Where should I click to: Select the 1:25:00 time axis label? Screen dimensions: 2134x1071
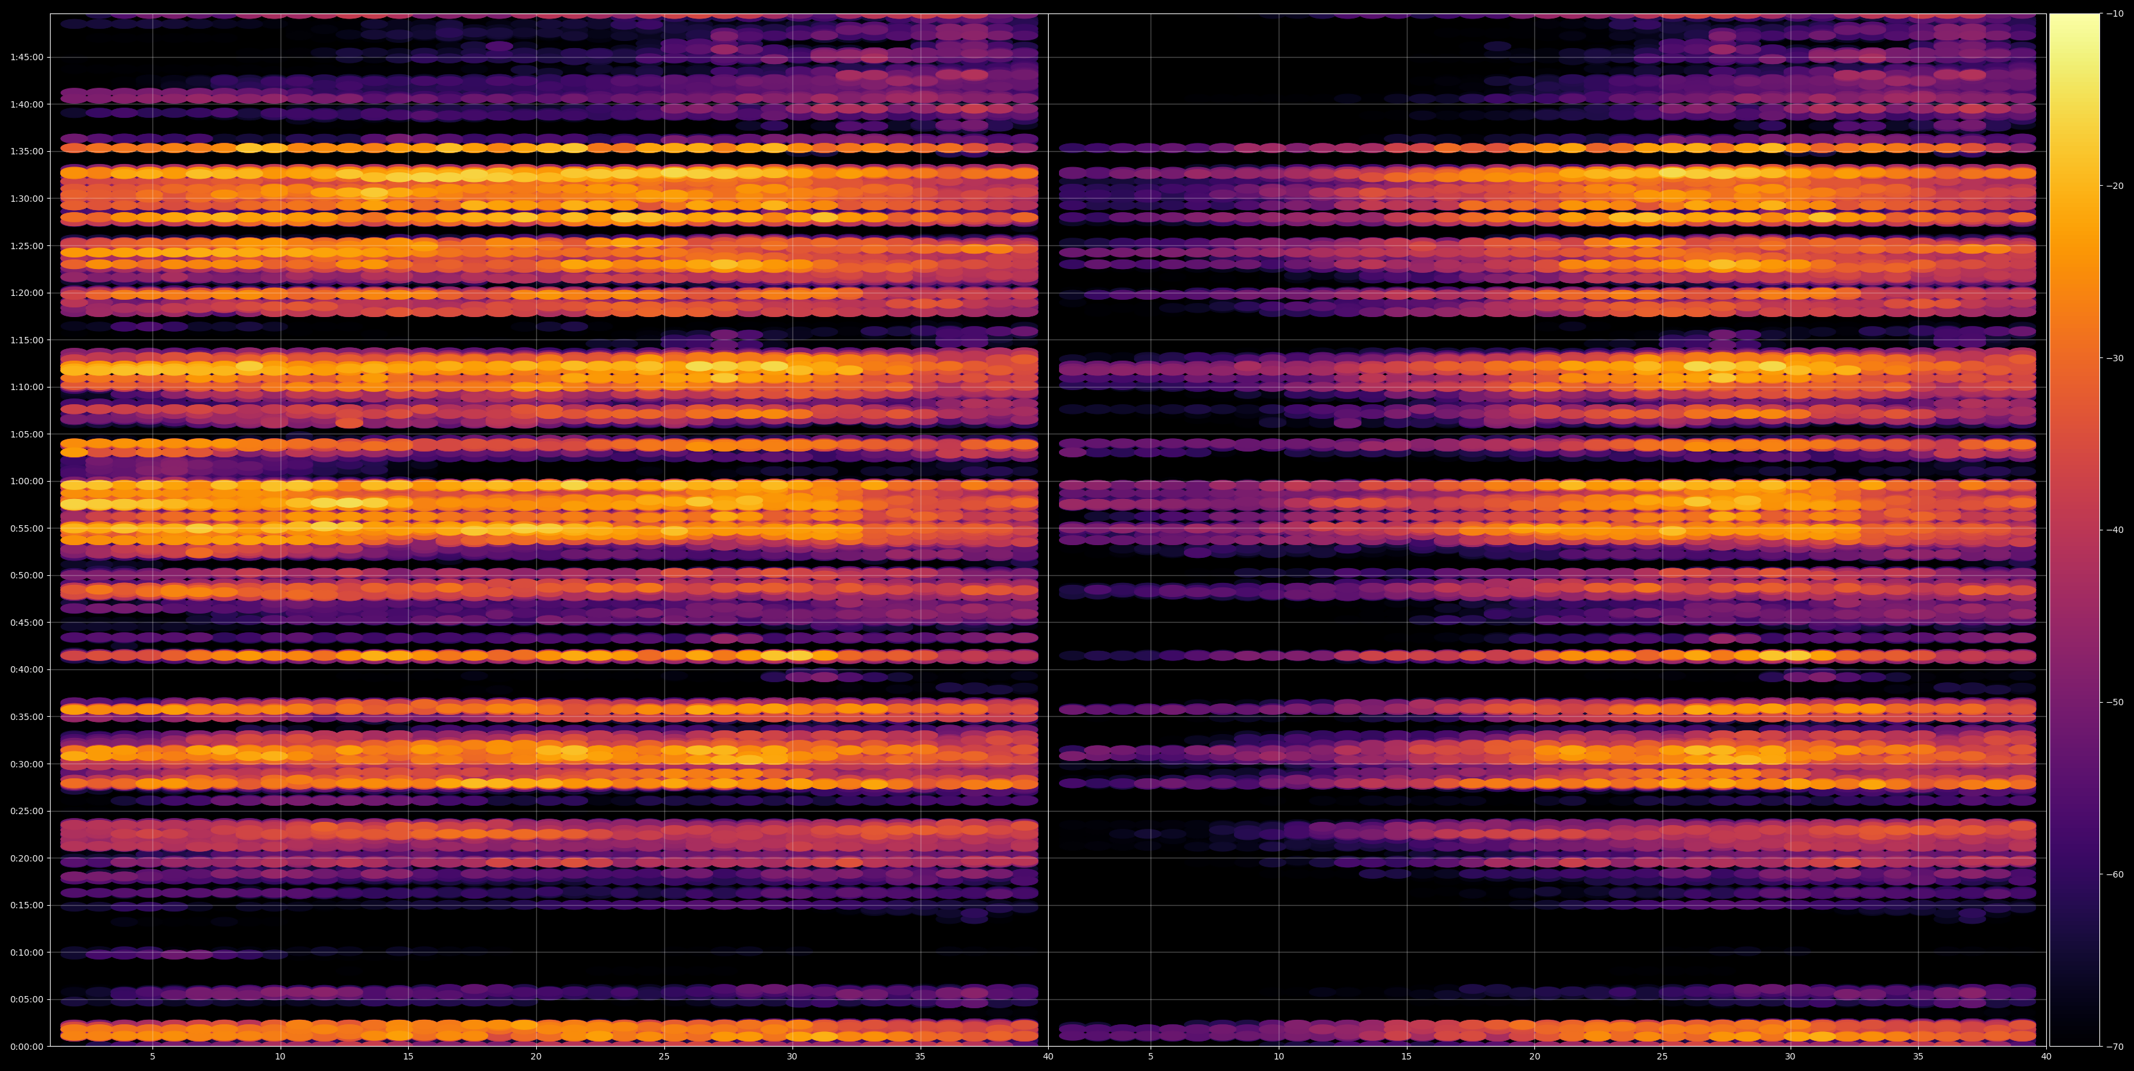26,245
